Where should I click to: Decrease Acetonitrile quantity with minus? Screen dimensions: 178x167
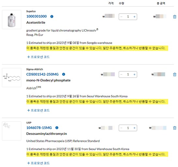click(x=121, y=17)
